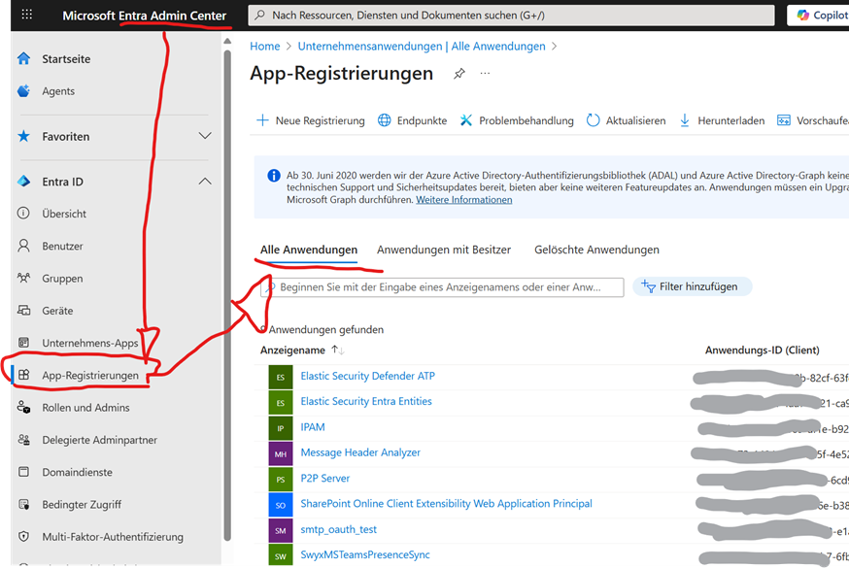Switch to Alle Anwendungen tab
This screenshot has width=849, height=568.
click(x=309, y=250)
